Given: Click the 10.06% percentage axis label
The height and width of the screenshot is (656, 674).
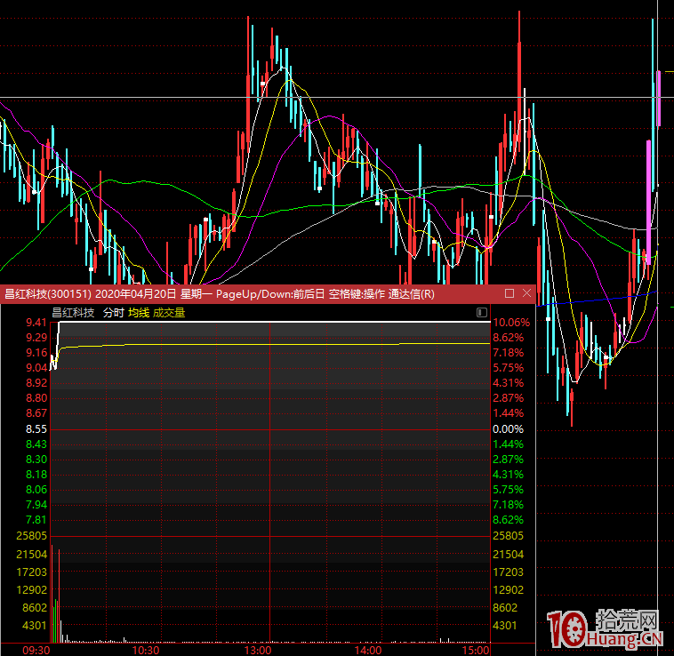Looking at the screenshot, I should (x=511, y=322).
